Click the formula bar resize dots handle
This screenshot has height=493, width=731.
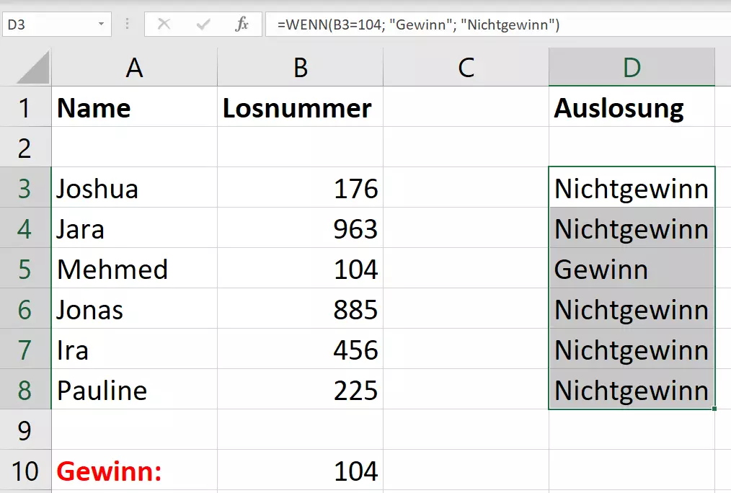coord(127,24)
